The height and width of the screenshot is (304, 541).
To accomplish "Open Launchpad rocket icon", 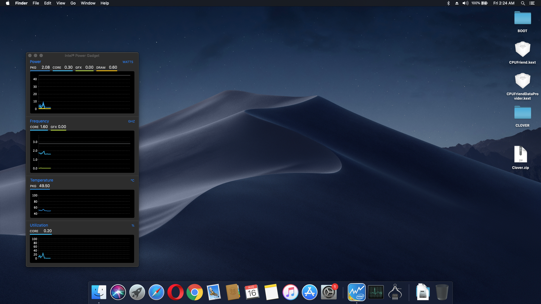I will 137,292.
